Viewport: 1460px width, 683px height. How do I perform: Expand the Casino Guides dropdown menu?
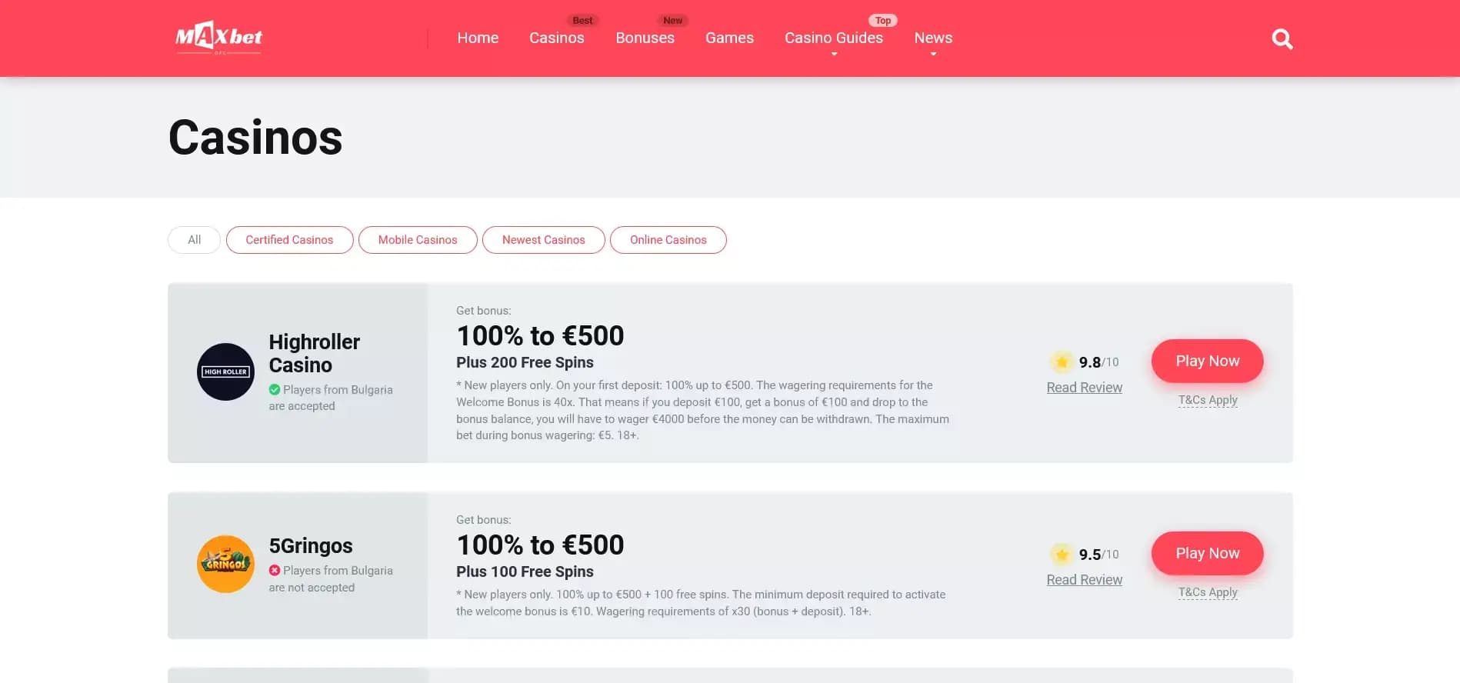click(x=834, y=38)
